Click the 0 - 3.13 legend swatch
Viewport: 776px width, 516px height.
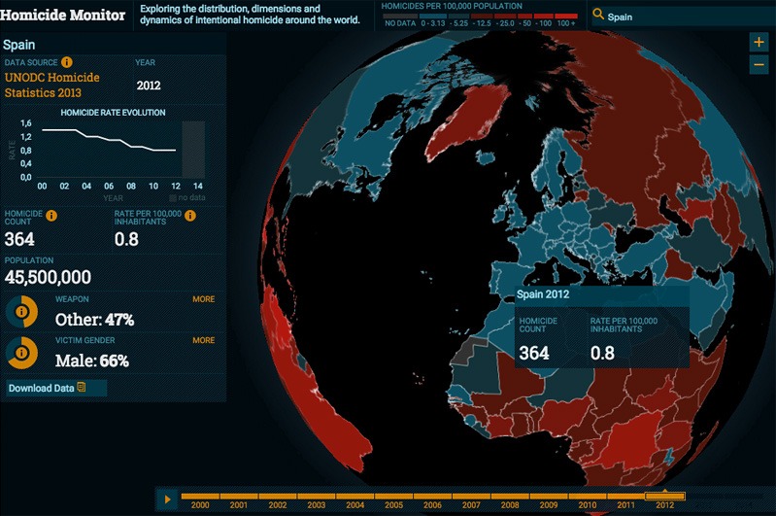(x=432, y=17)
